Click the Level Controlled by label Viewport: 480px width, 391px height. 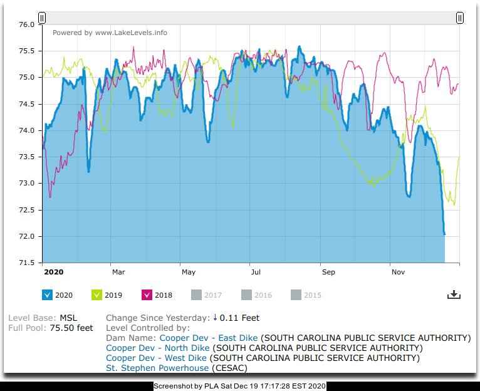(148, 328)
